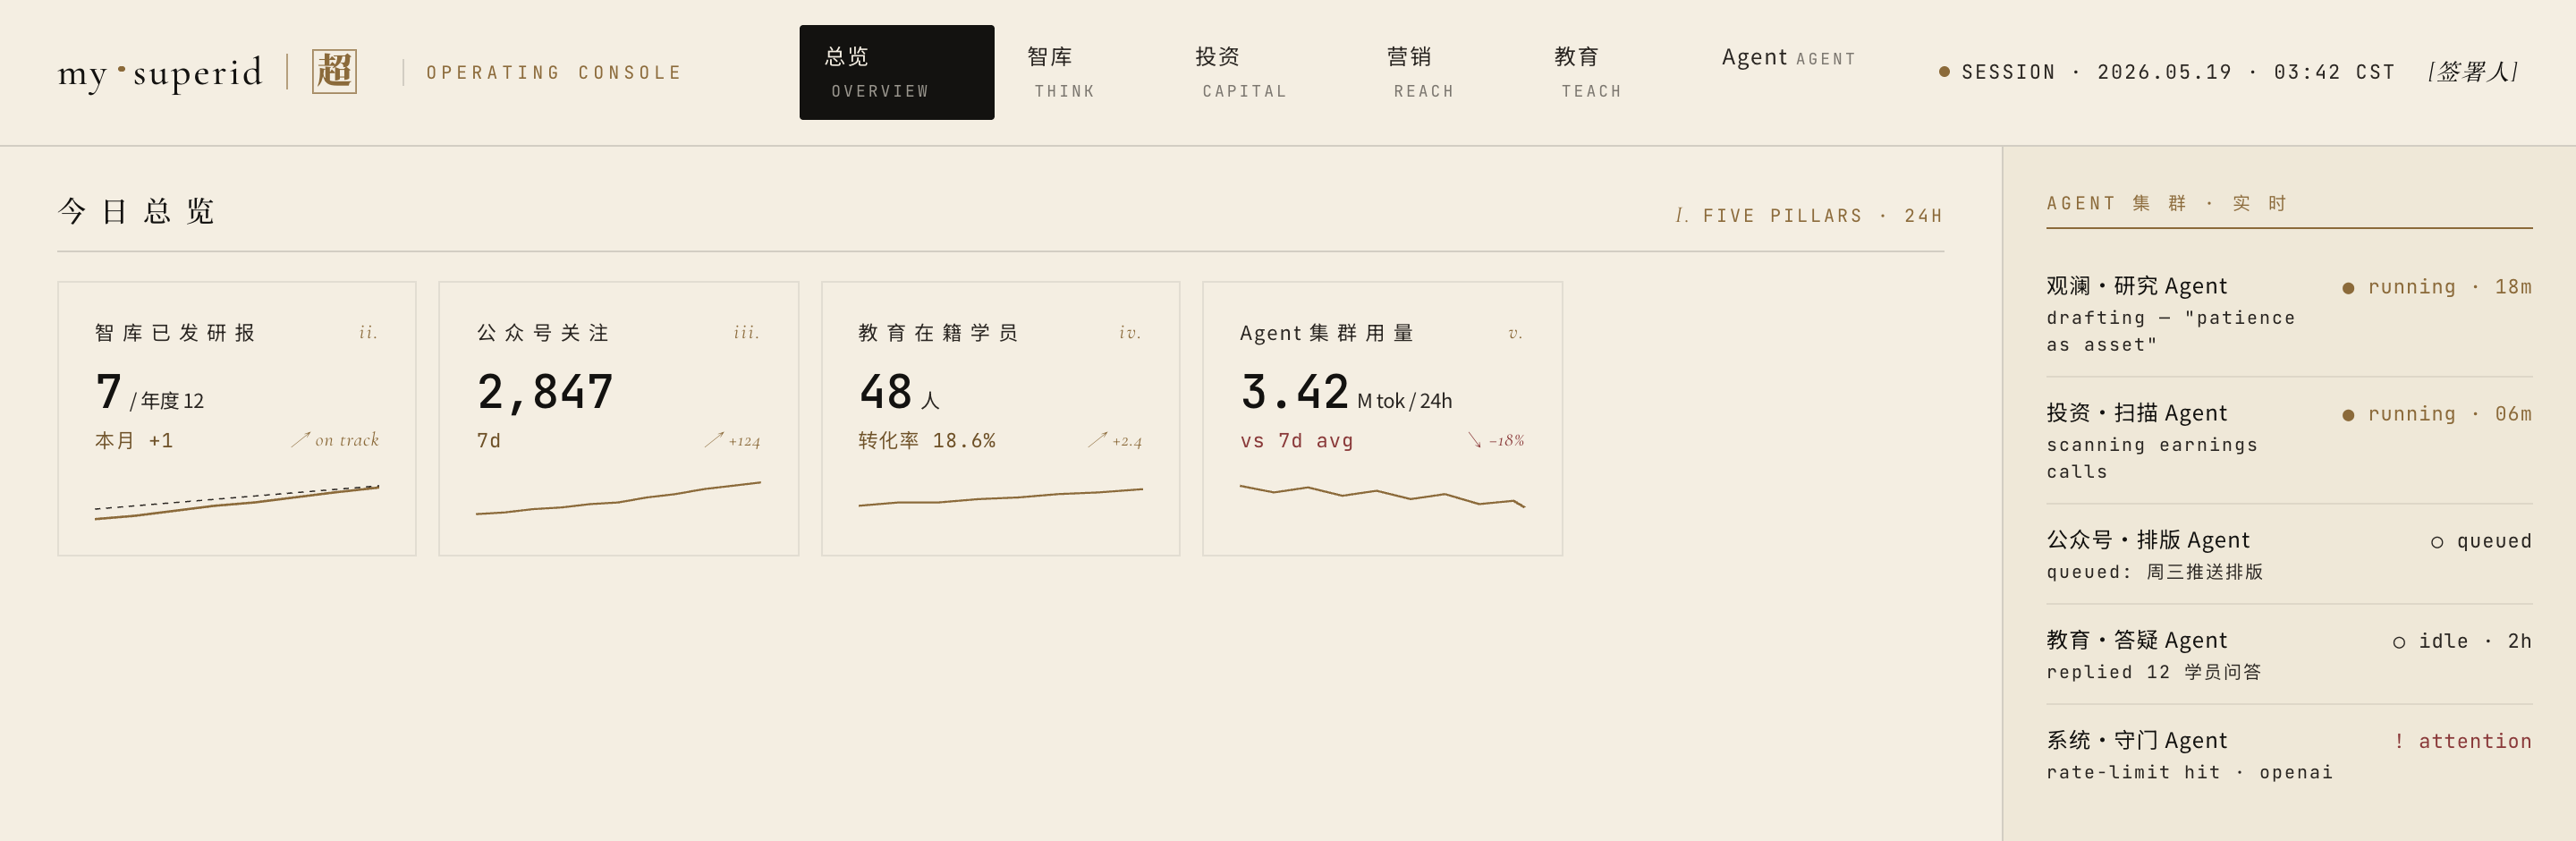Click the attention exclamation mark icon
Screen dimensions: 2576x841
point(2398,741)
